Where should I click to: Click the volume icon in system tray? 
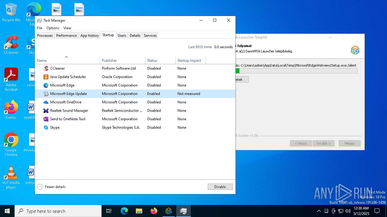pyautogui.click(x=348, y=211)
